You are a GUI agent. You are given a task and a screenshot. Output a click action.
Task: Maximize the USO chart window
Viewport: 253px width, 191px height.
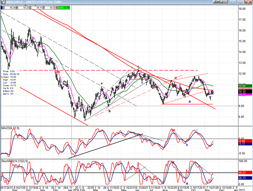(240, 2)
